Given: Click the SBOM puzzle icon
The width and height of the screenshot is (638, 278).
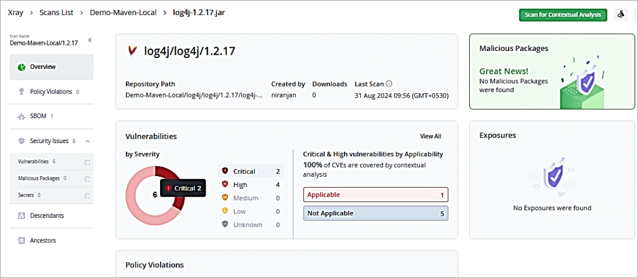Looking at the screenshot, I should [x=22, y=117].
